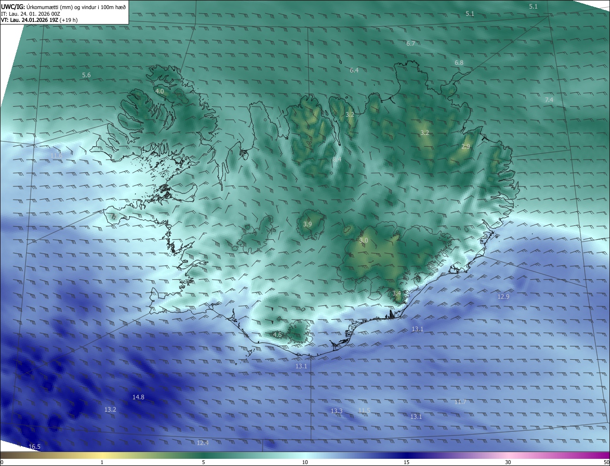Click the 3.4 value label on the map

coord(396,294)
